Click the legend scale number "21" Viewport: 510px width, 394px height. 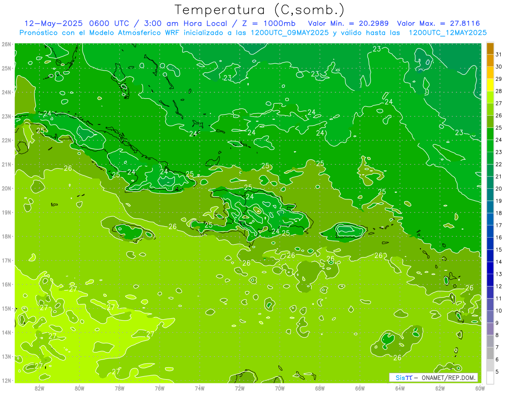[x=499, y=176]
